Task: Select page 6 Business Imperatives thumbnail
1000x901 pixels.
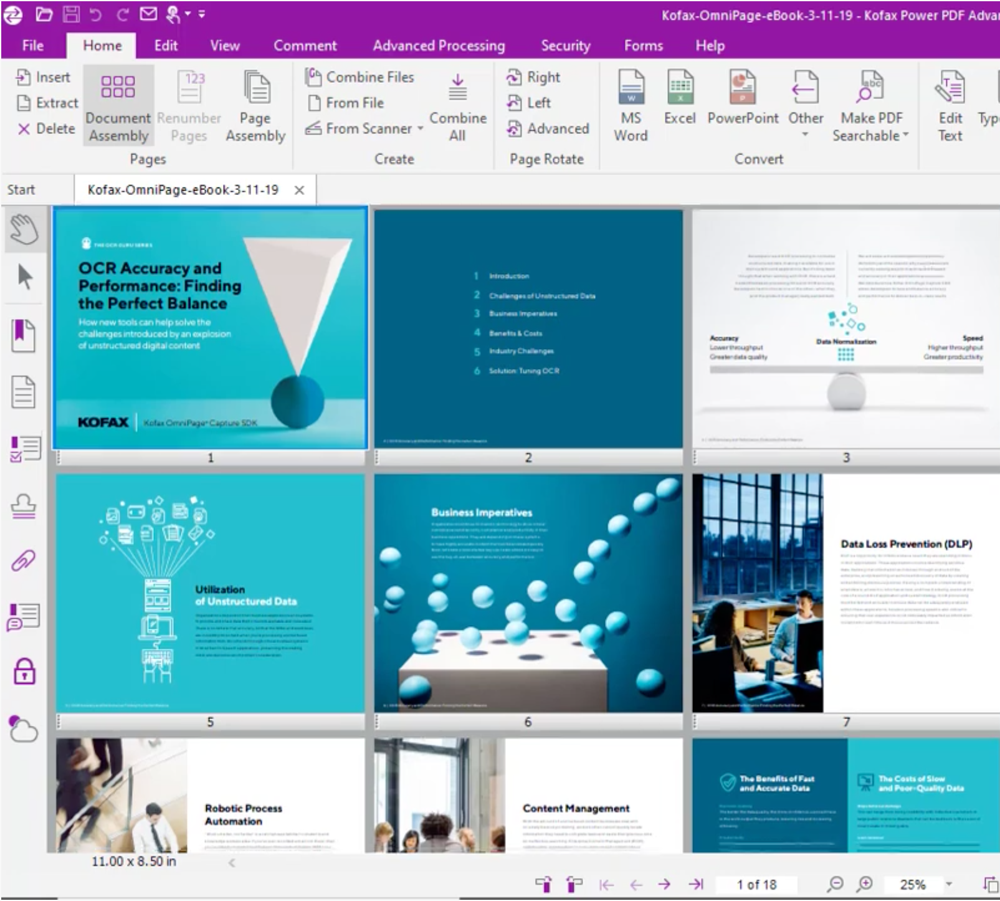Action: (528, 593)
